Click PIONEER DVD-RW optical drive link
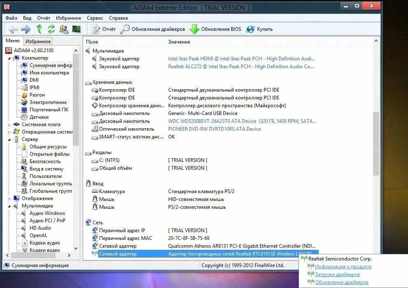 pyautogui.click(x=214, y=129)
